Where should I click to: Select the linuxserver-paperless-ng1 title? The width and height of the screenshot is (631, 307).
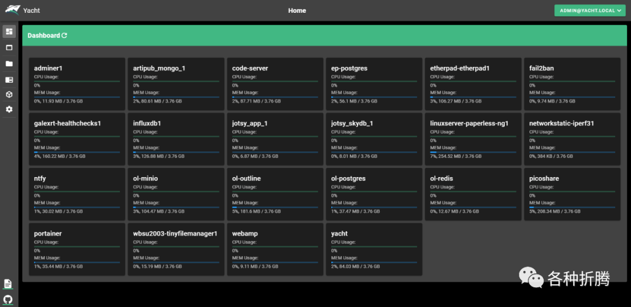[469, 123]
